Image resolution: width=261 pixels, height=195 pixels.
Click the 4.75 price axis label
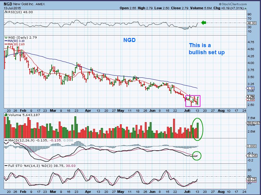(251, 42)
